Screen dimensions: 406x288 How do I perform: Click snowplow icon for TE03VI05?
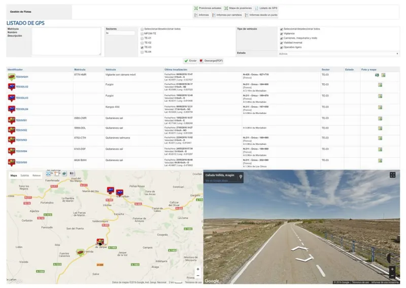pos(11,162)
